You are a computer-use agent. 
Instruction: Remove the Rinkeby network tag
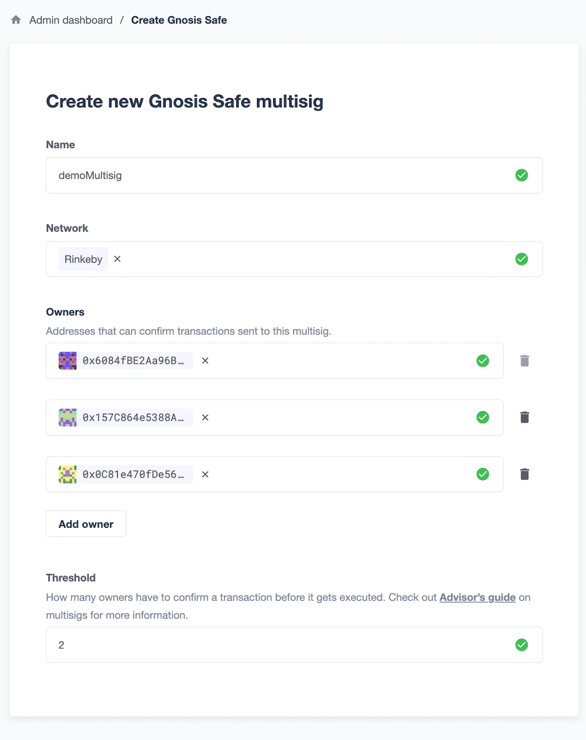[x=118, y=259]
